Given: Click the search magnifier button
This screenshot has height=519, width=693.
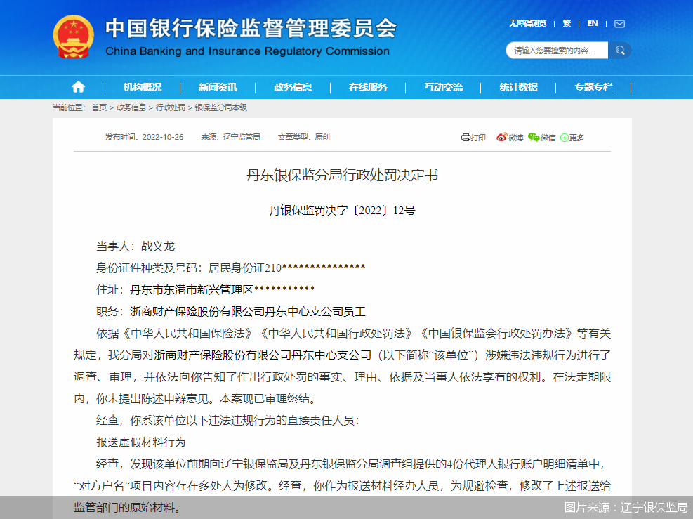Looking at the screenshot, I should [x=620, y=51].
